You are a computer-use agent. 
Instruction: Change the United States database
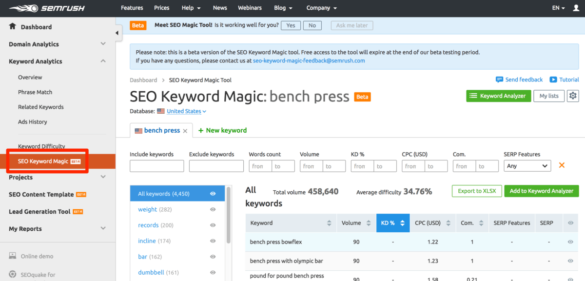tap(187, 111)
